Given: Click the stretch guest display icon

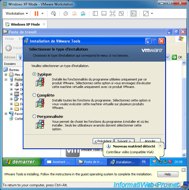Looking at the screenshot, I should click(x=146, y=14).
